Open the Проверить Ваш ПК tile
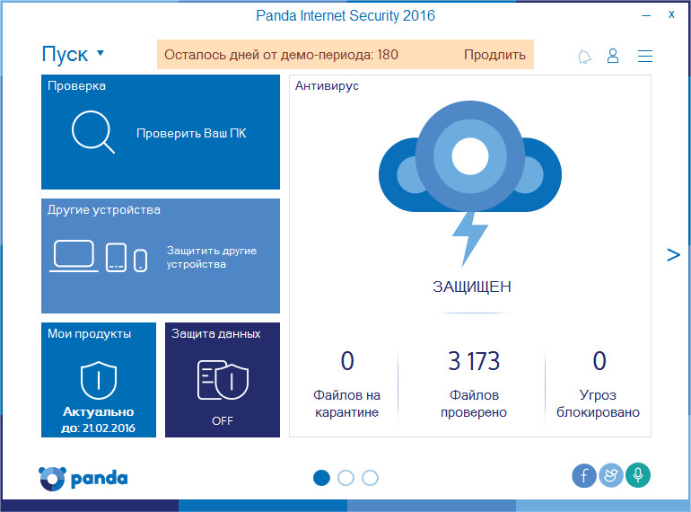Viewport: 691px width, 512px height. [161, 132]
